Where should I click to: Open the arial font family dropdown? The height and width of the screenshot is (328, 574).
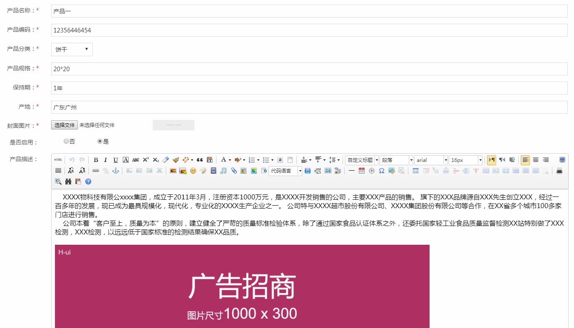click(x=431, y=160)
